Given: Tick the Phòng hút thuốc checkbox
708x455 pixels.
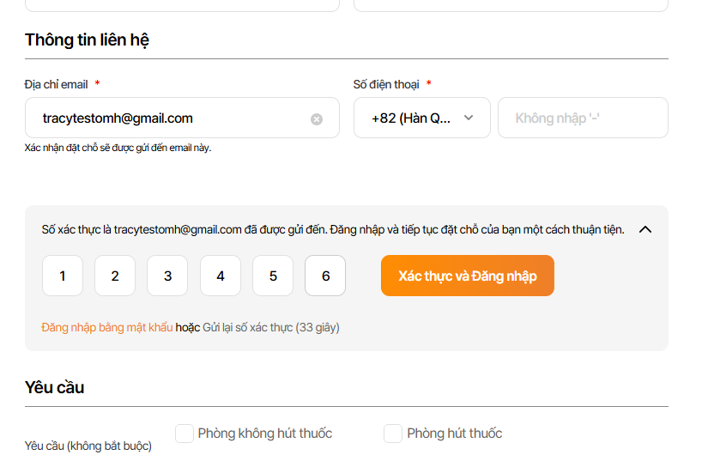Looking at the screenshot, I should click(393, 434).
